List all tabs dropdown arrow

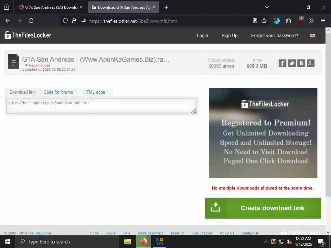(x=267, y=7)
